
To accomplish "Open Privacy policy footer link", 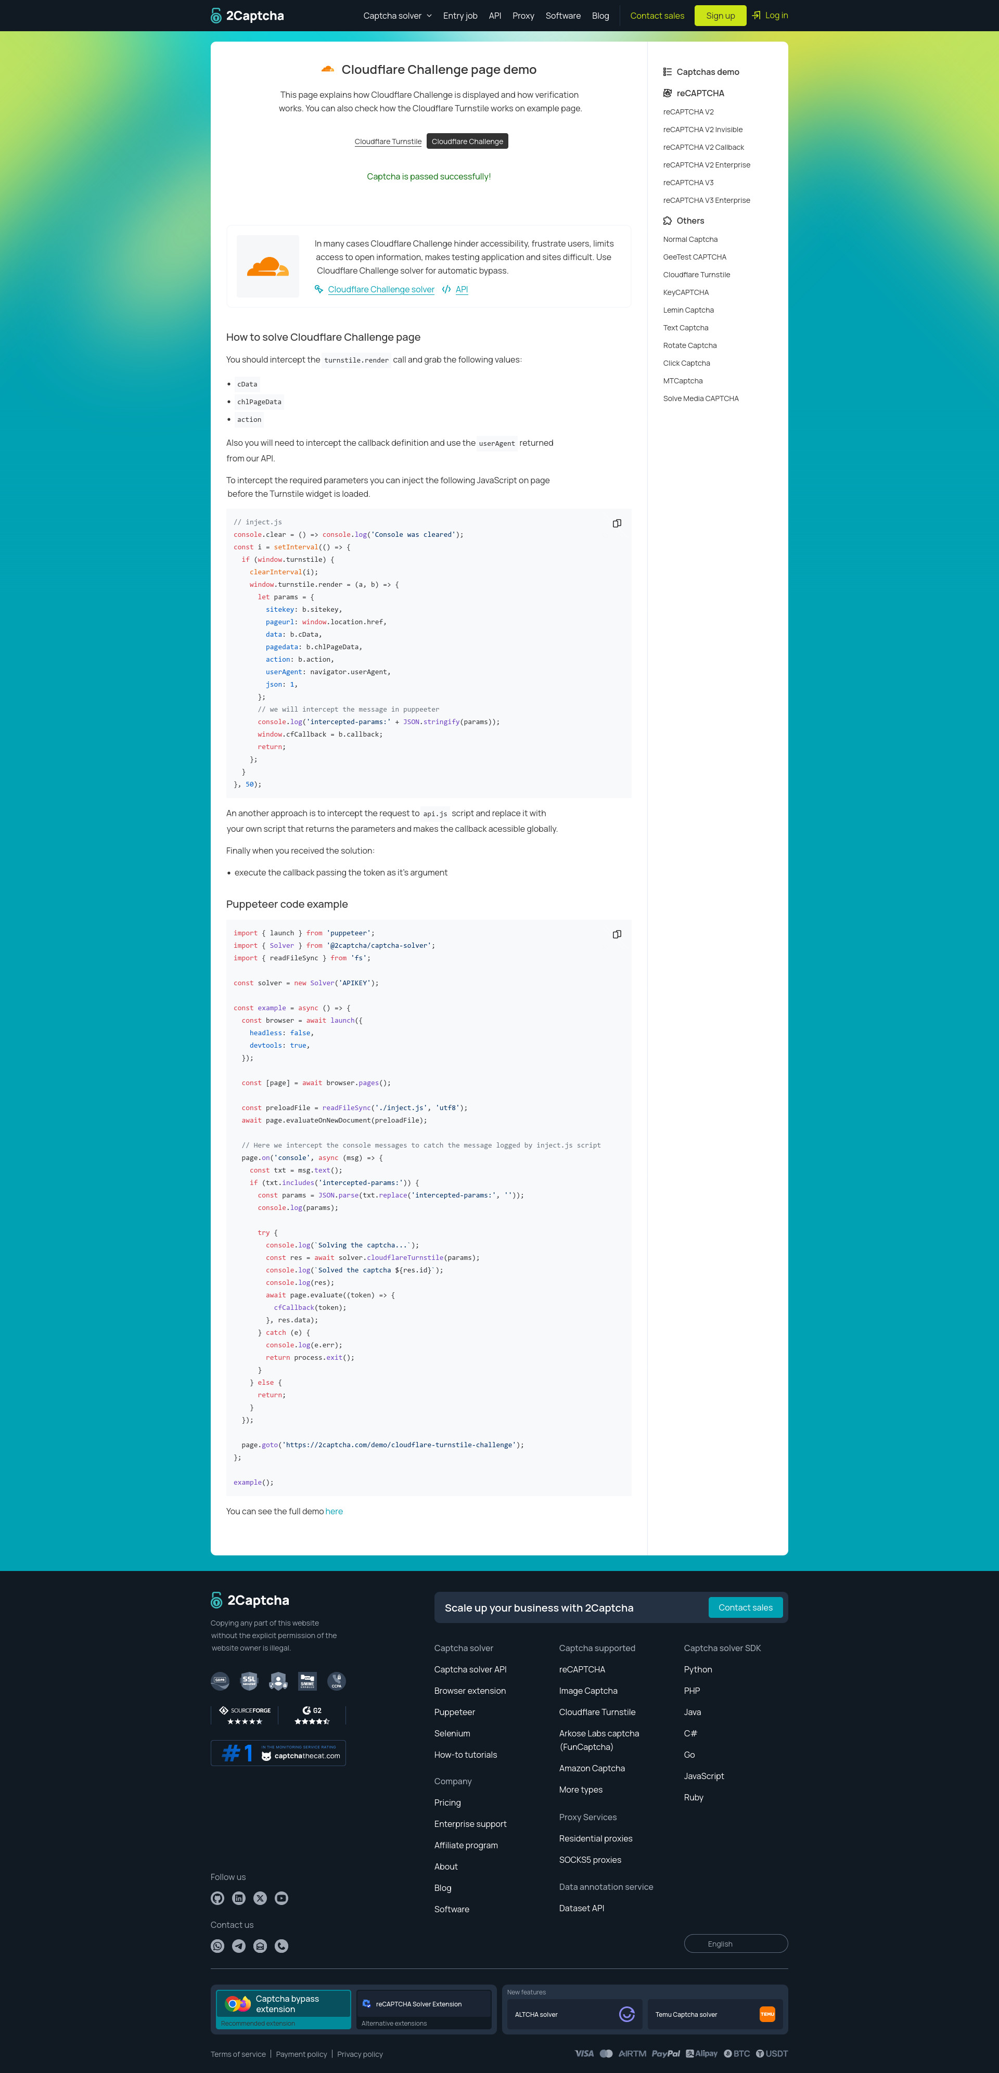I will pyautogui.click(x=360, y=2054).
